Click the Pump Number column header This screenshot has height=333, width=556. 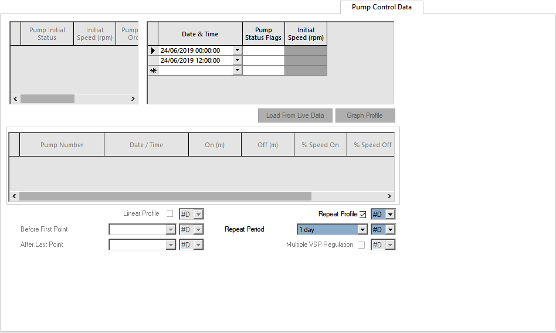pyautogui.click(x=62, y=145)
